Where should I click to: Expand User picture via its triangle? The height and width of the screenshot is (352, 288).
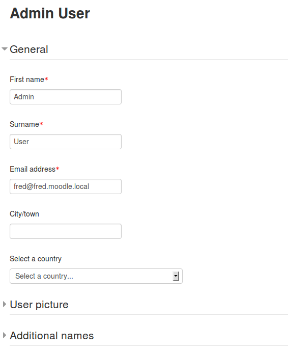point(5,305)
